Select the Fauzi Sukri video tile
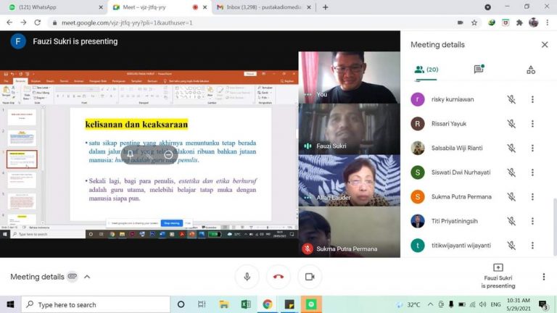Viewport: 557px width, 313px height. (349, 129)
